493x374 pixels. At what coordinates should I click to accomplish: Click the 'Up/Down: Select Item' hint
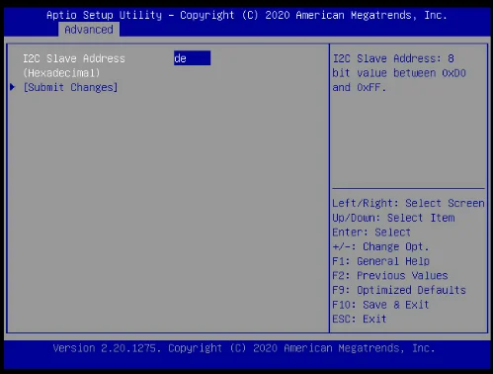pyautogui.click(x=393, y=218)
